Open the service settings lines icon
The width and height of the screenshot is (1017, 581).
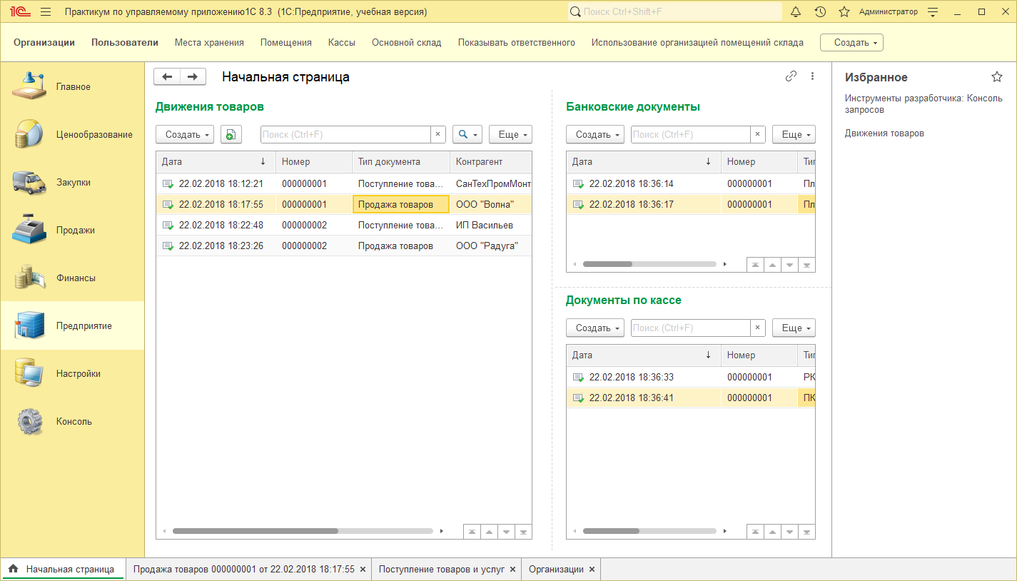click(932, 12)
